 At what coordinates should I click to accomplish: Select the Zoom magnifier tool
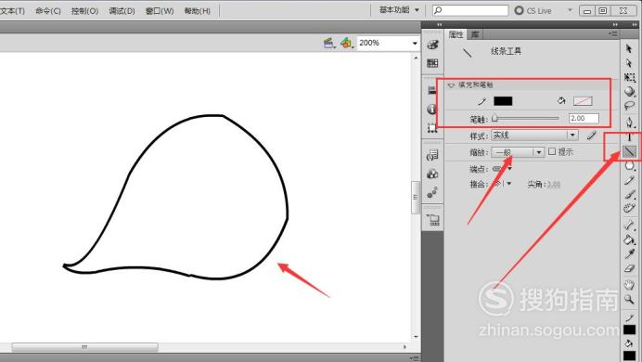(x=629, y=299)
